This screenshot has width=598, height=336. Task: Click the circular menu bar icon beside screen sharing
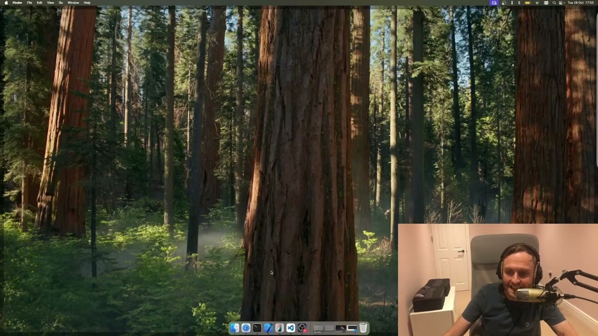(x=504, y=3)
